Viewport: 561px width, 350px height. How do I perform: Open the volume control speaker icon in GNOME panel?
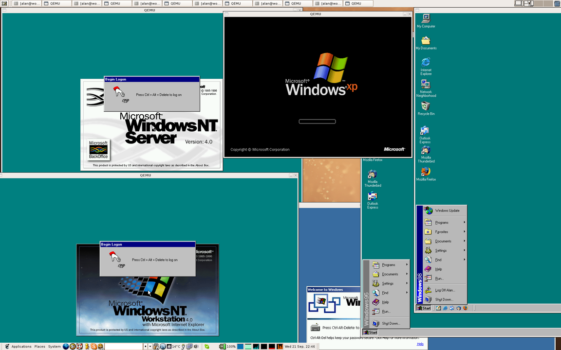click(x=196, y=347)
